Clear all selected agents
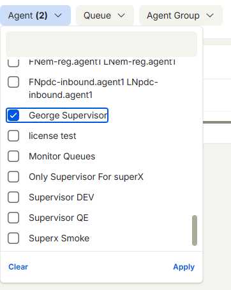Screen dimensions: 231x290 18,267
